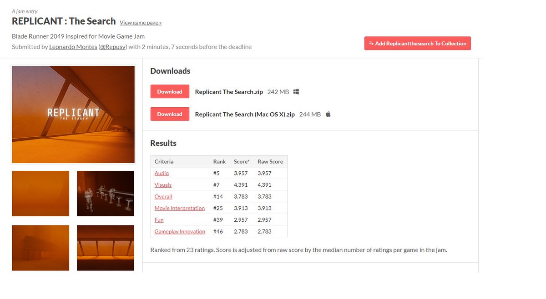Click the 'A jam entry' label
Screen dimensions: 546x299
click(x=25, y=11)
